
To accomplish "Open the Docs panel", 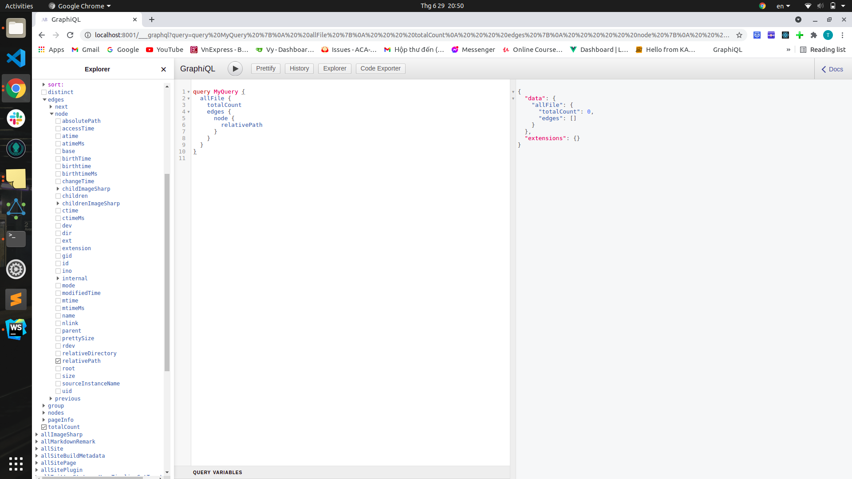I will 832,69.
